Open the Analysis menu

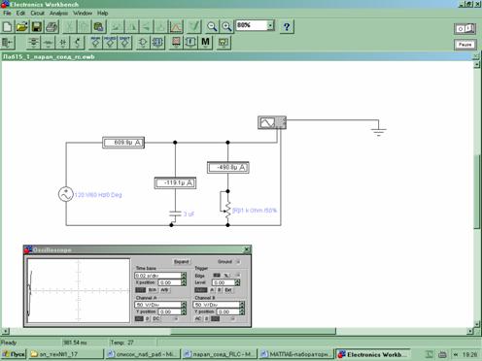pos(59,14)
